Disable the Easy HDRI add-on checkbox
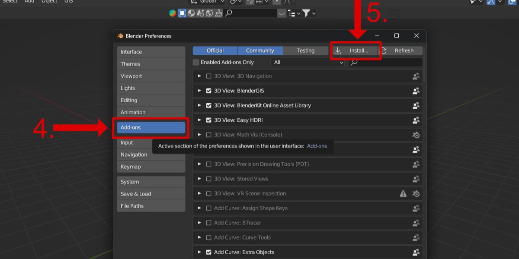519x259 pixels. coord(209,120)
